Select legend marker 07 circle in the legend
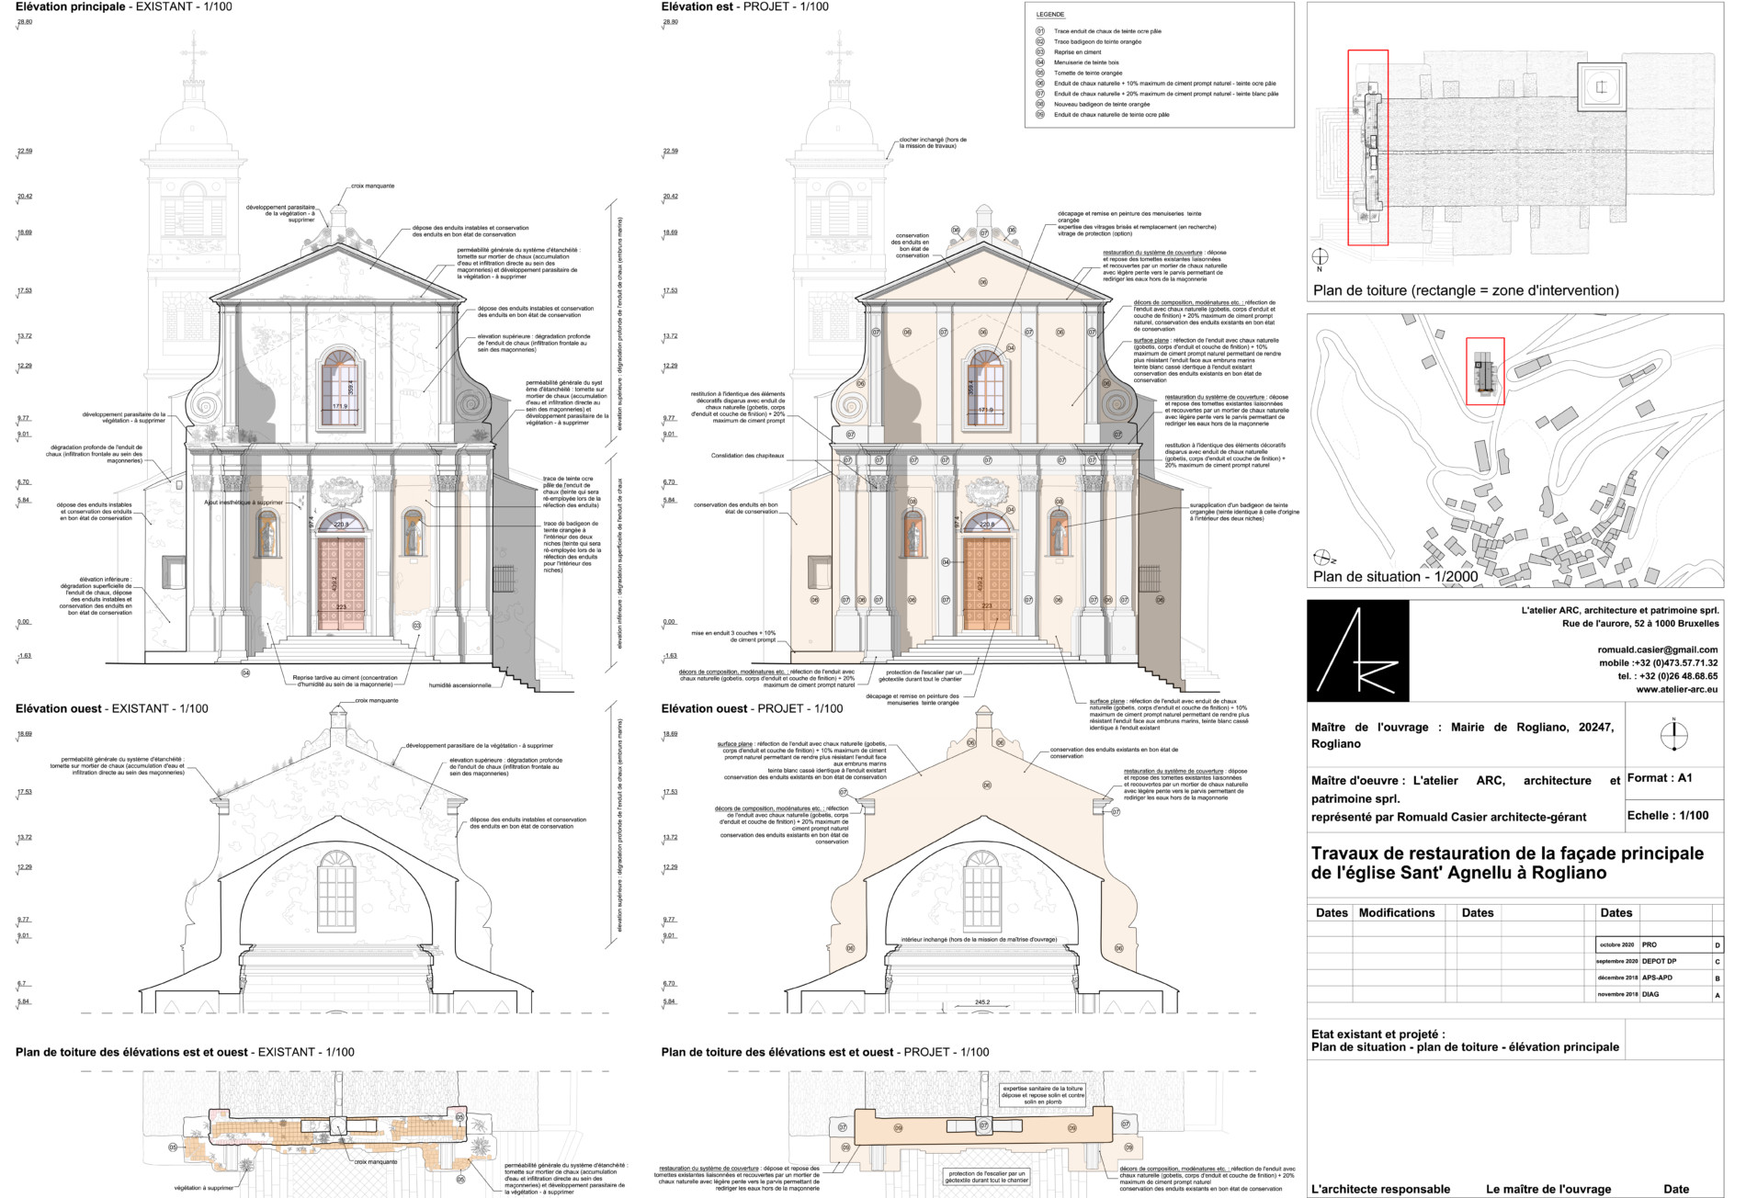The height and width of the screenshot is (1198, 1746). pos(1040,94)
